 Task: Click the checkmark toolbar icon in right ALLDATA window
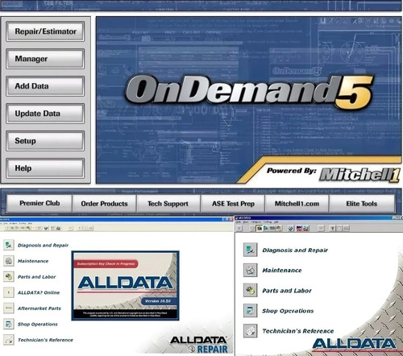pyautogui.click(x=291, y=228)
